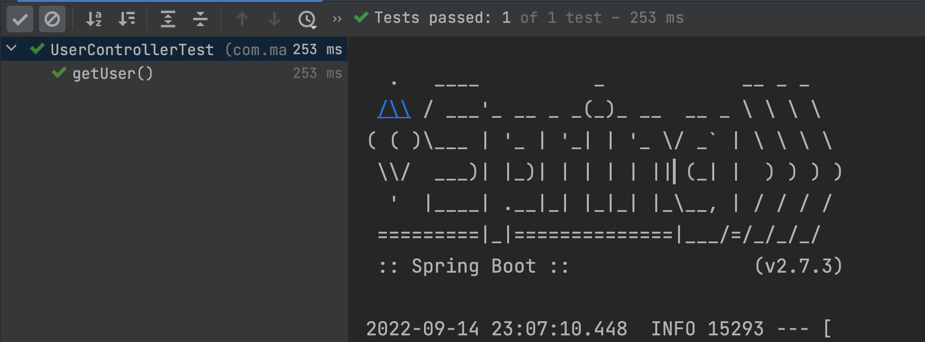Select the getUser() test row
925x342 pixels.
point(174,73)
